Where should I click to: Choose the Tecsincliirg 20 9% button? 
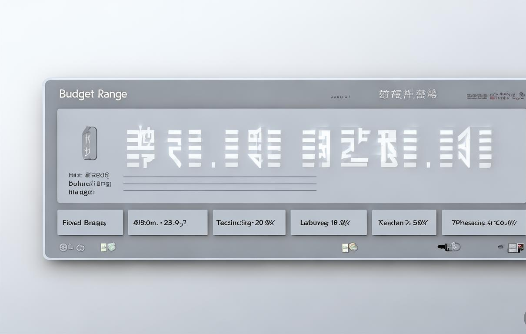(249, 222)
